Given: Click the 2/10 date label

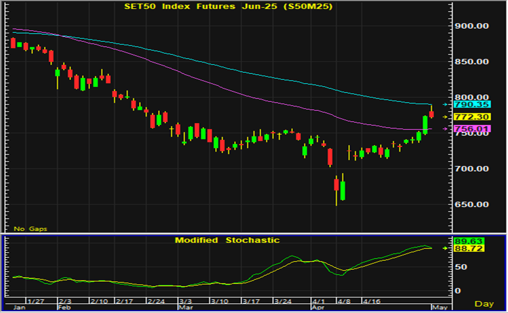Looking at the screenshot, I should click(99, 301).
